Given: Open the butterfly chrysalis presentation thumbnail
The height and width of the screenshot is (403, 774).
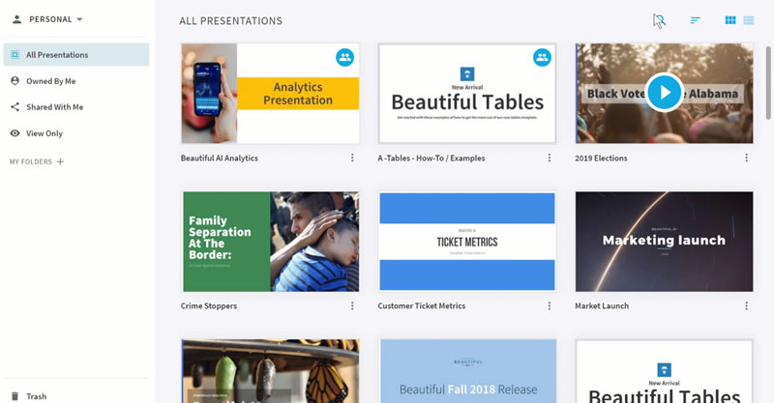Looking at the screenshot, I should (x=271, y=371).
